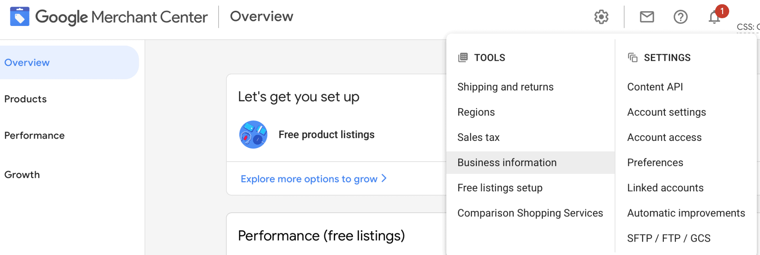Click the Free product listings icon
Viewport: 760px width, 255px height.
coord(253,135)
